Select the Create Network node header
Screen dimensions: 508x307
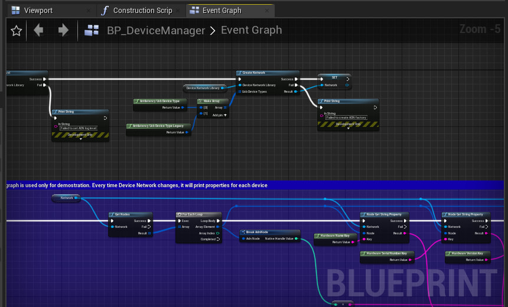click(x=268, y=73)
